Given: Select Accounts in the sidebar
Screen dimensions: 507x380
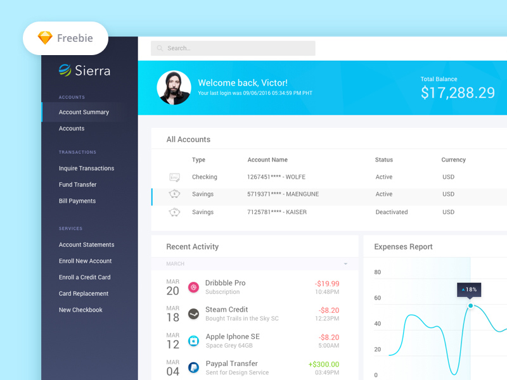Looking at the screenshot, I should point(72,129).
